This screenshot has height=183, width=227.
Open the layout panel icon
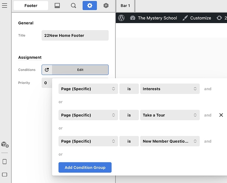tap(57, 6)
